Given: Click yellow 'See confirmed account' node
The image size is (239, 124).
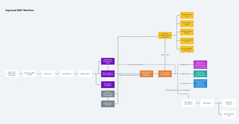Looking at the screenshot, I should [187, 24].
